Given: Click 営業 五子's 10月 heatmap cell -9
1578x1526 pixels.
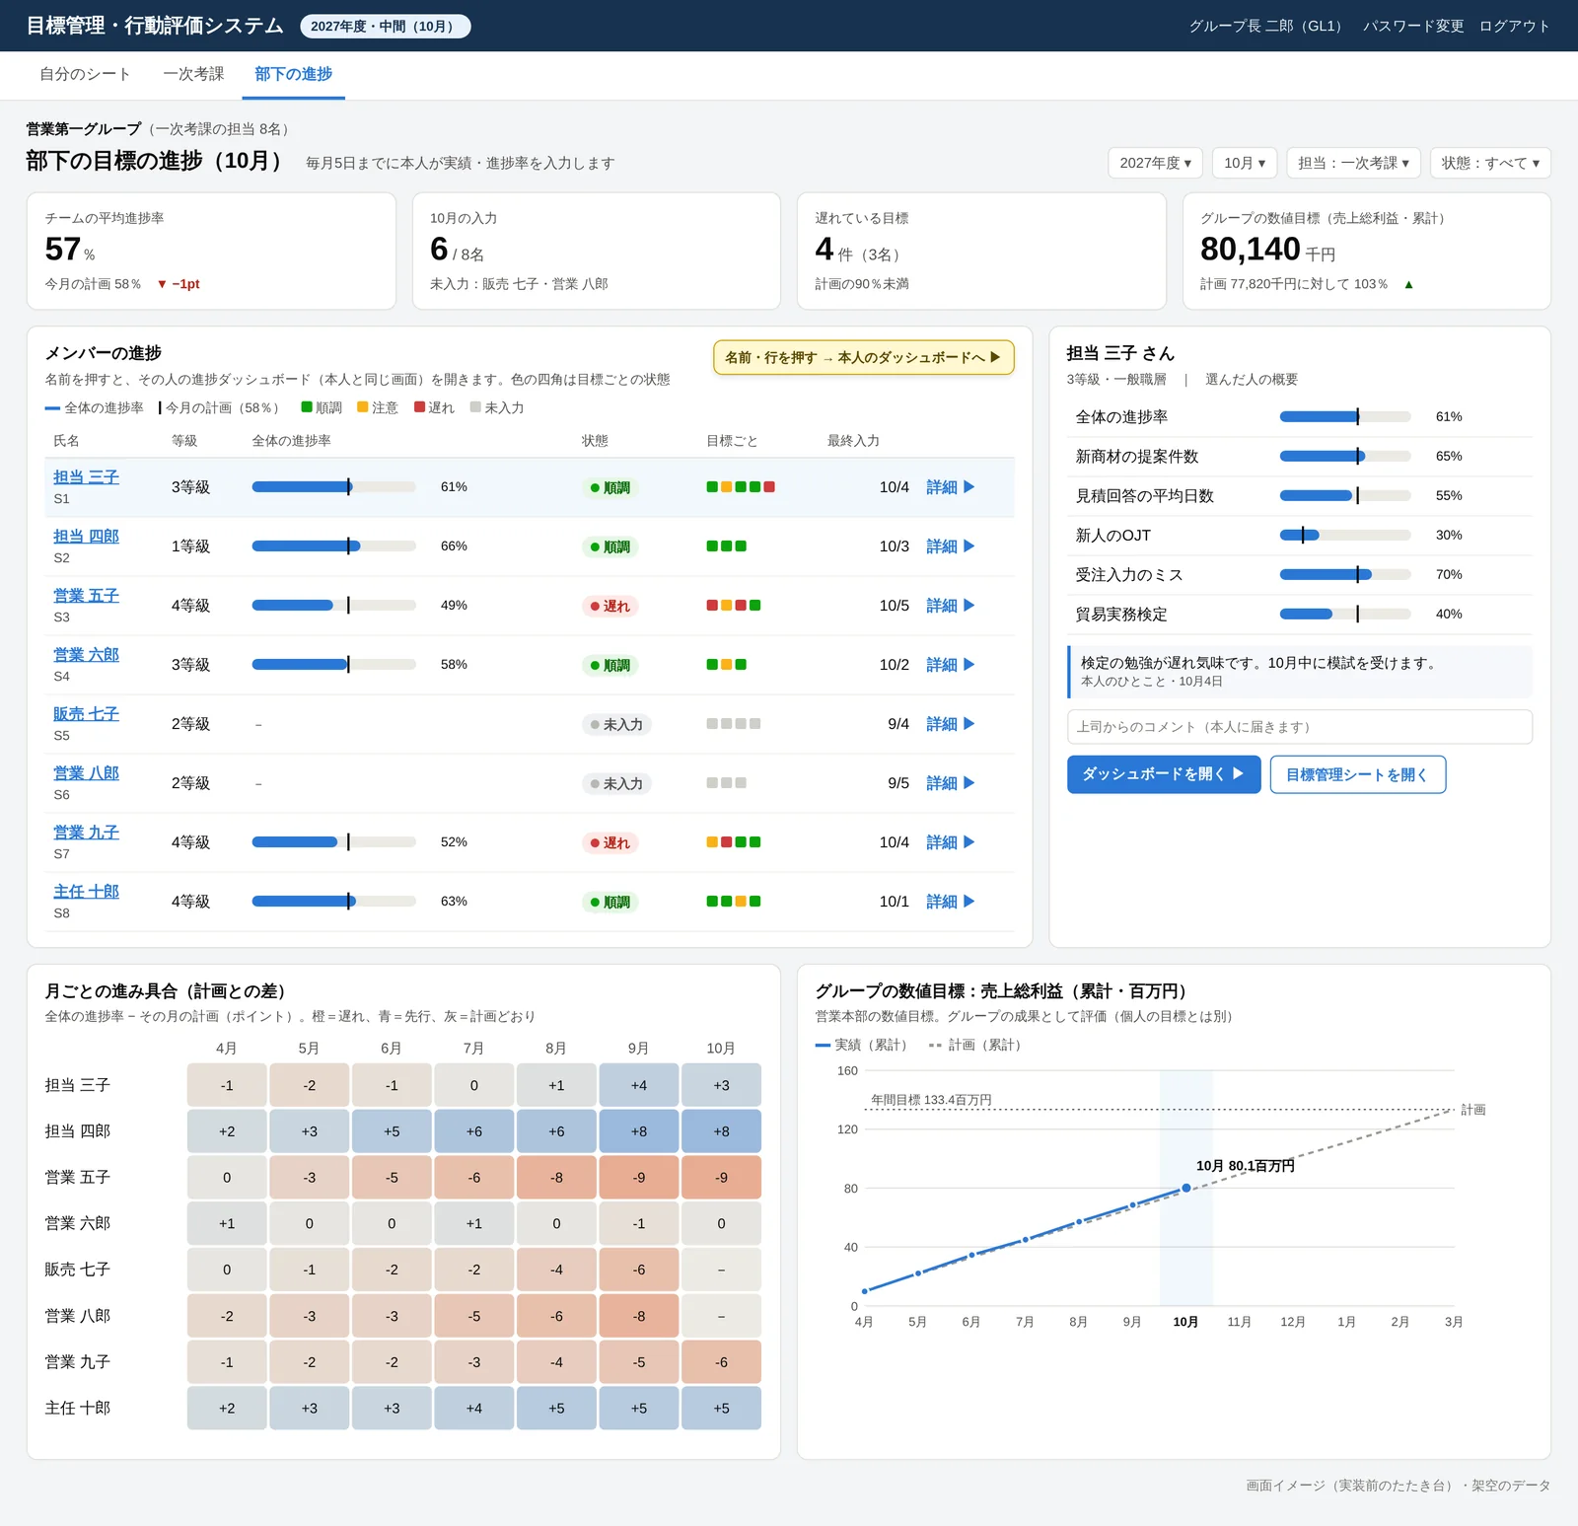Looking at the screenshot, I should click(721, 1177).
